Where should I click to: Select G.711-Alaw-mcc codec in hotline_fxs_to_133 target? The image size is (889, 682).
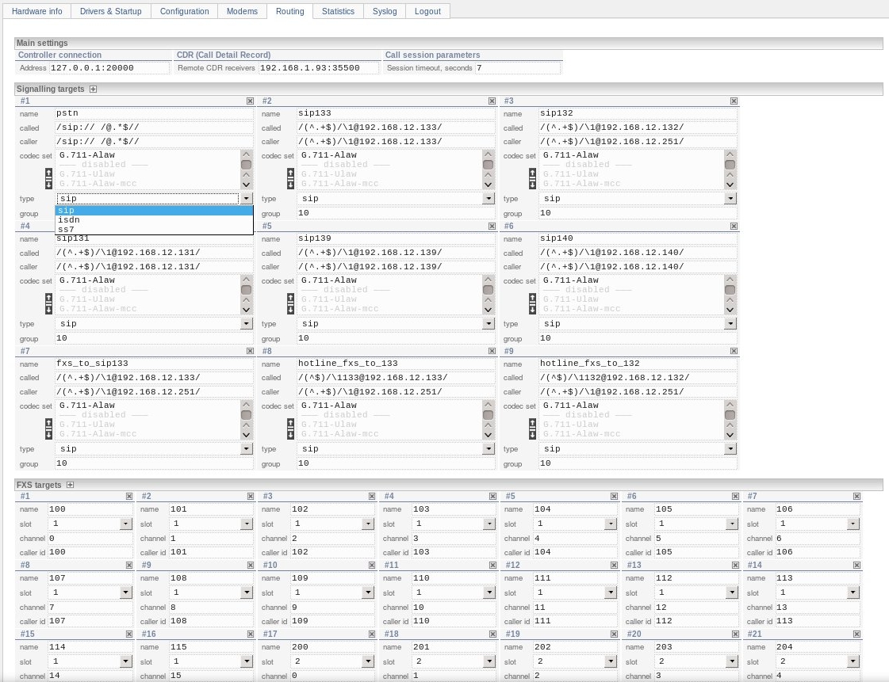coord(389,434)
